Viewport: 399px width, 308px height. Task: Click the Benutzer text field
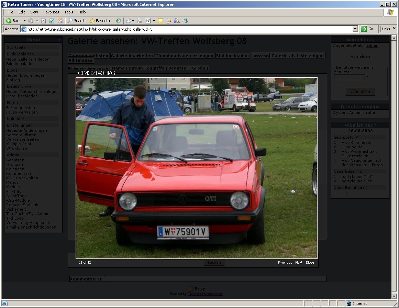349,77
